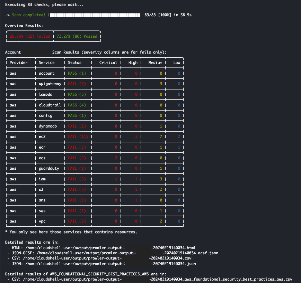Click the 'lambda' service name

[45, 94]
